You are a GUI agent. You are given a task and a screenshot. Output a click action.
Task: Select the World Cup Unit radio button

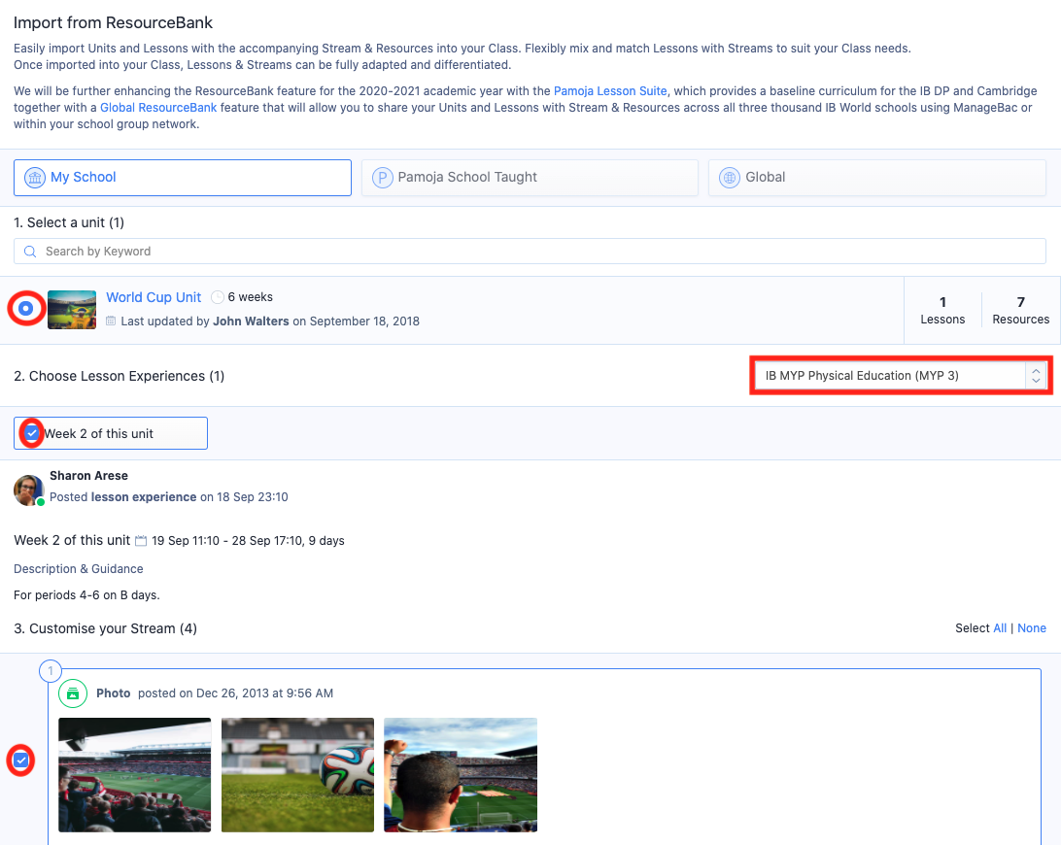(26, 309)
